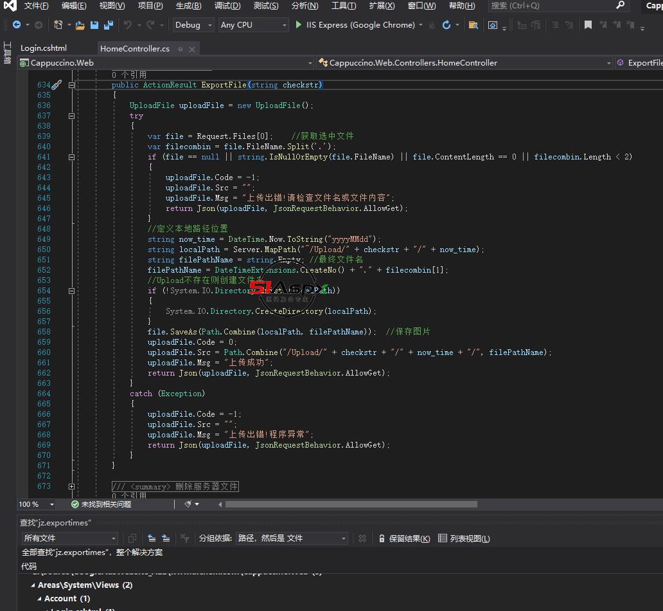Image resolution: width=663 pixels, height=611 pixels.
Task: Expand the collapsed summary at line 673
Action: tap(71, 486)
